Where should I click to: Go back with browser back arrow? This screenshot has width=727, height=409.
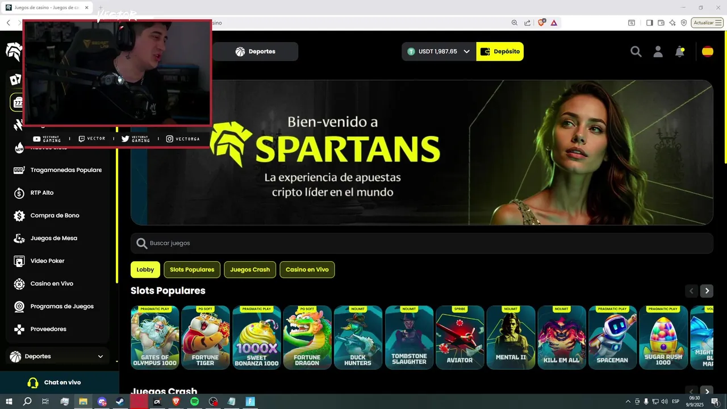click(x=9, y=23)
